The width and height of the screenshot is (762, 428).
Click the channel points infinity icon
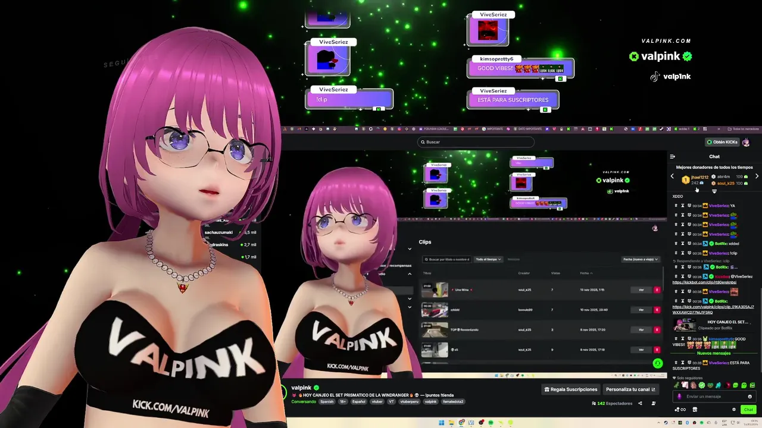pyautogui.click(x=683, y=410)
